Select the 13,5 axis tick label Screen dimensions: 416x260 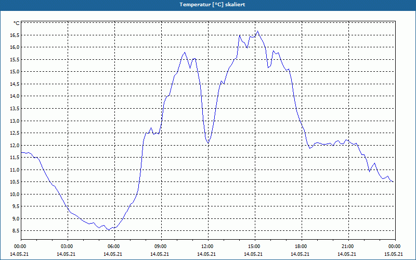coord(15,109)
